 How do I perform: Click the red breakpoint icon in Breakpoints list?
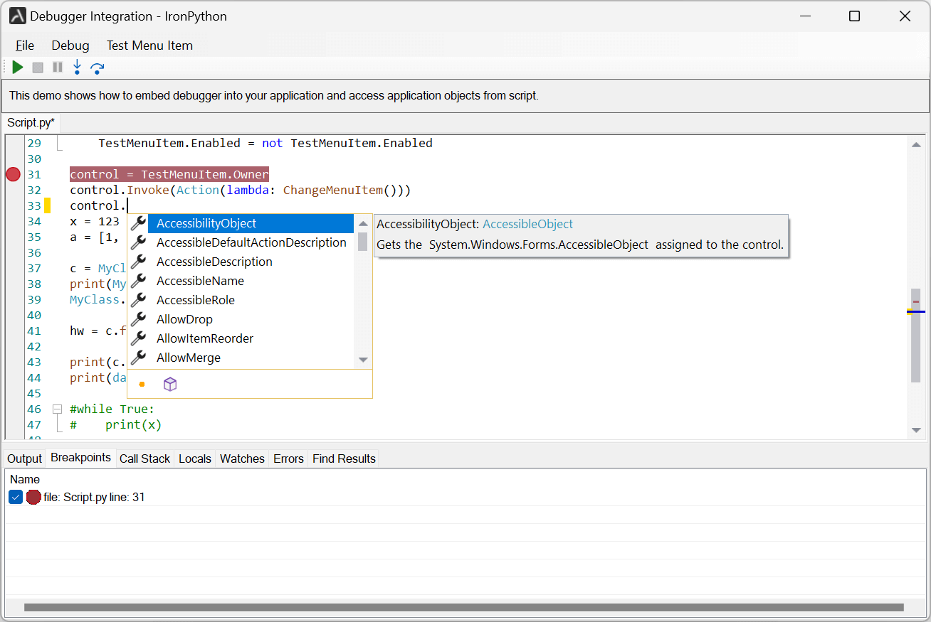click(x=33, y=498)
